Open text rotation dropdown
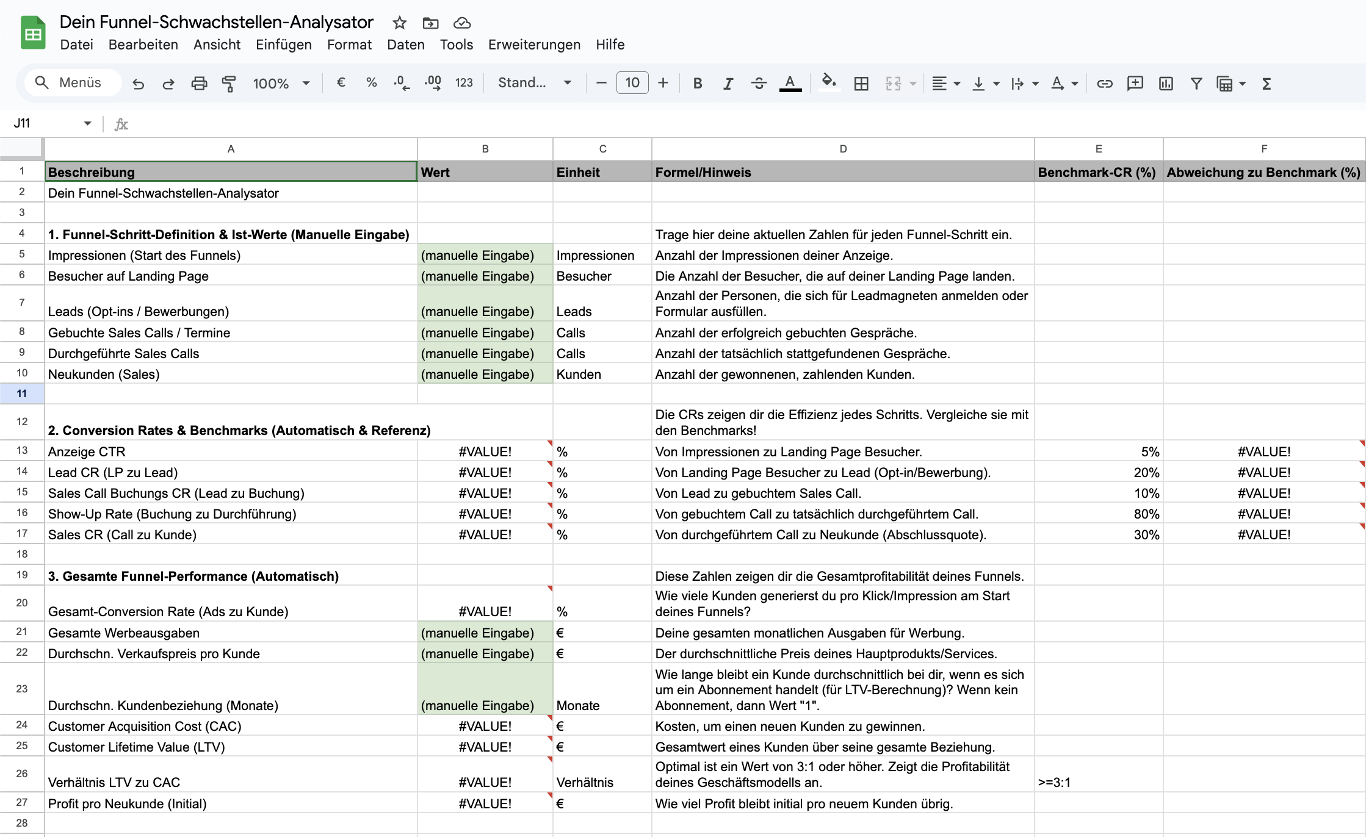The image size is (1366, 837). (1064, 84)
